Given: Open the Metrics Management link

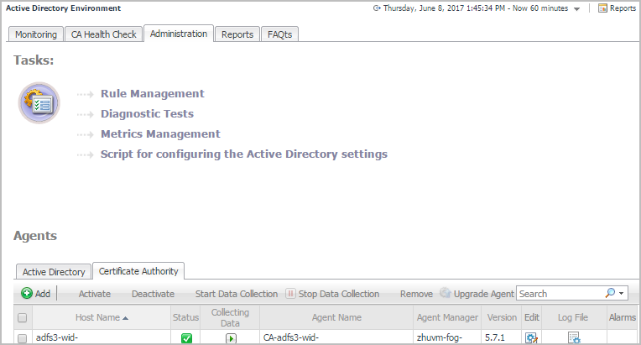Looking at the screenshot, I should coord(160,133).
